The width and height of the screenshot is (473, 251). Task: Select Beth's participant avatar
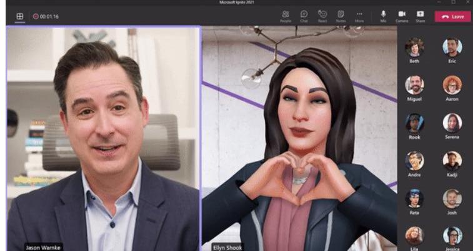[x=414, y=47]
